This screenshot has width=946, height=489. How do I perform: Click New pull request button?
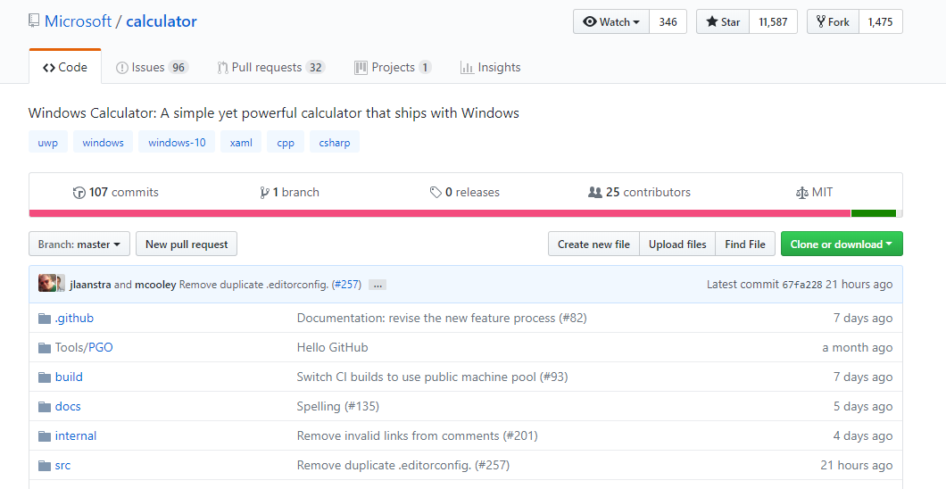(187, 244)
